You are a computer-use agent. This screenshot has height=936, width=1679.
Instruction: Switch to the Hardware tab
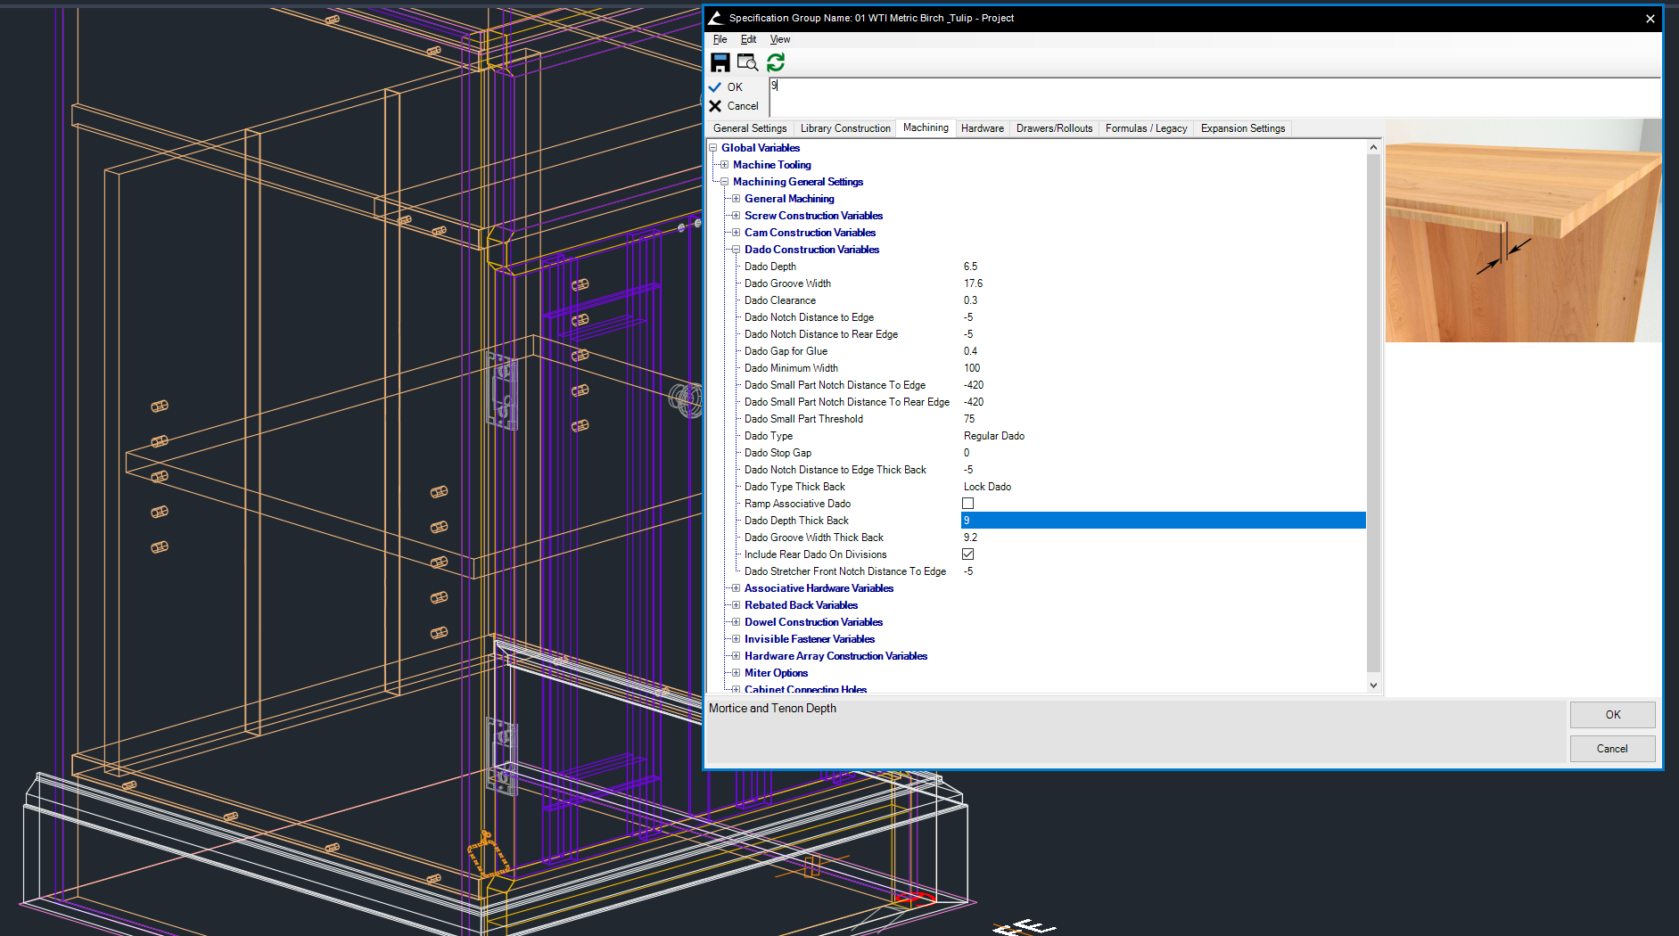tap(982, 128)
